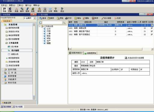Click the 短信 SMS toolbar icon
This screenshot has width=154, height=112.
pos(27,10)
